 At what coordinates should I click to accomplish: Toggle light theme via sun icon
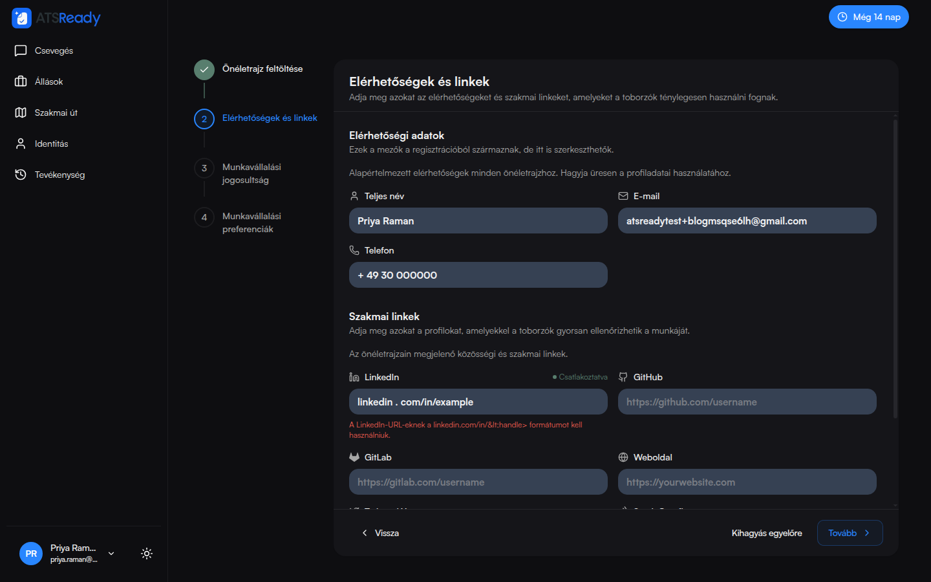click(x=147, y=554)
